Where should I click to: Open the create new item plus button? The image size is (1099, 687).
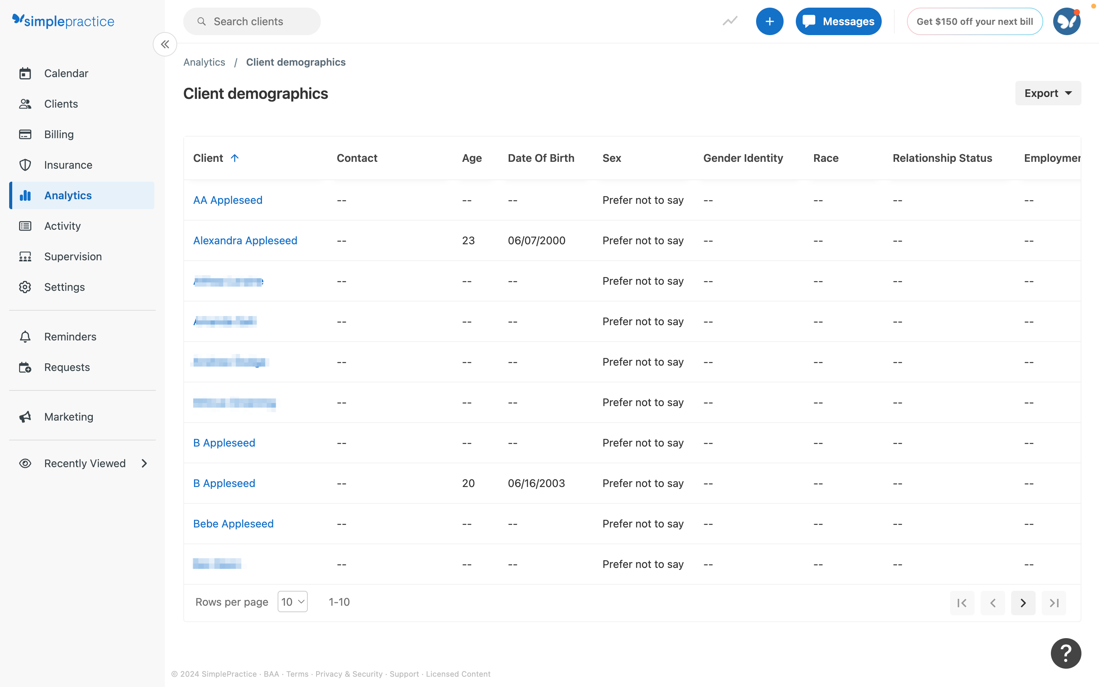tap(769, 21)
